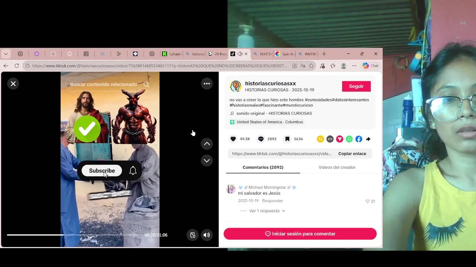This screenshot has width=476, height=267.
Task: Go back with the browser back arrow
Action: [x=6, y=66]
